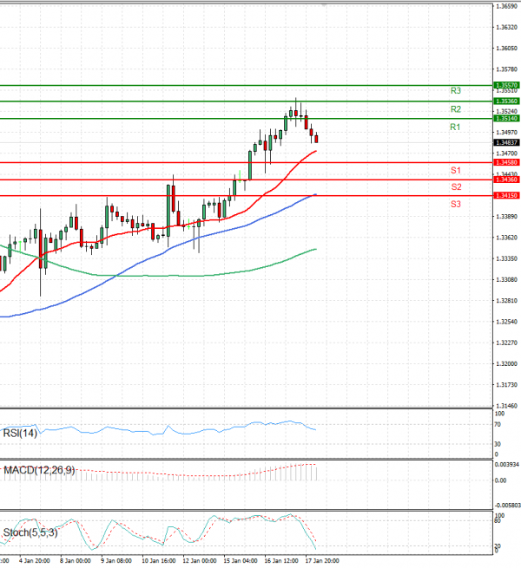Select the green 1.35140 price tag
Viewport: 521px width, 568px height.
click(507, 119)
